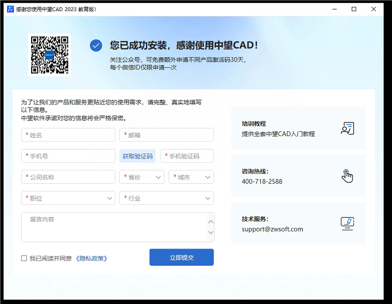Open the 隐私政策 link

pos(91,259)
